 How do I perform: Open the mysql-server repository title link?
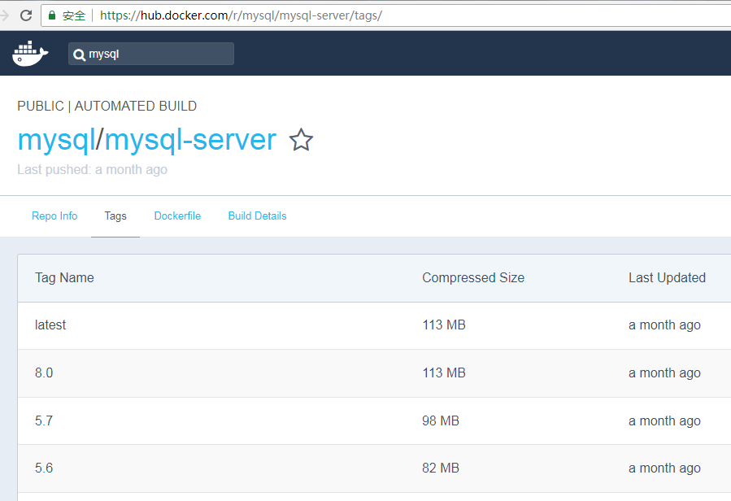coord(190,140)
